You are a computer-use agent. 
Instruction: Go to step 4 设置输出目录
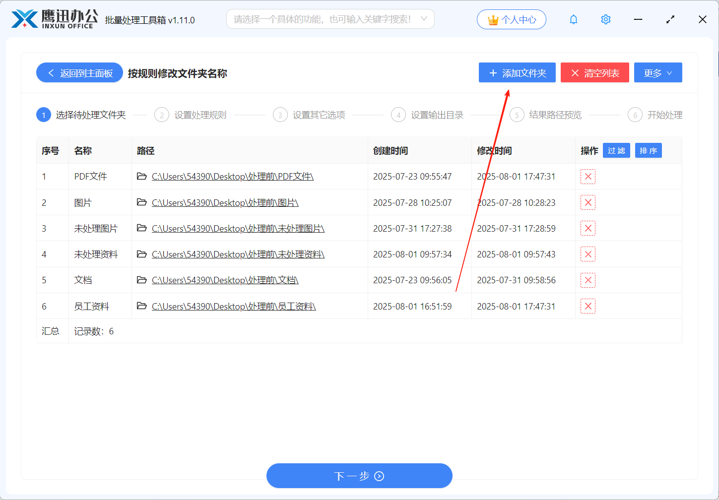[427, 115]
